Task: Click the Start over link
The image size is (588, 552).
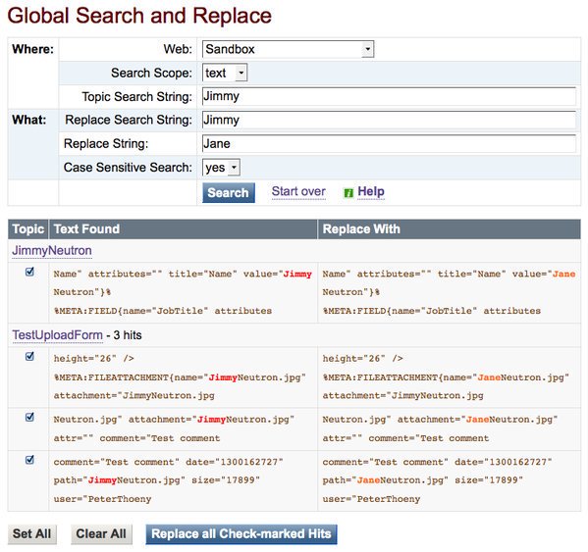Action: pos(298,191)
